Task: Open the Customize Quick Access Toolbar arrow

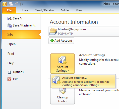Action: [x=22, y=4]
